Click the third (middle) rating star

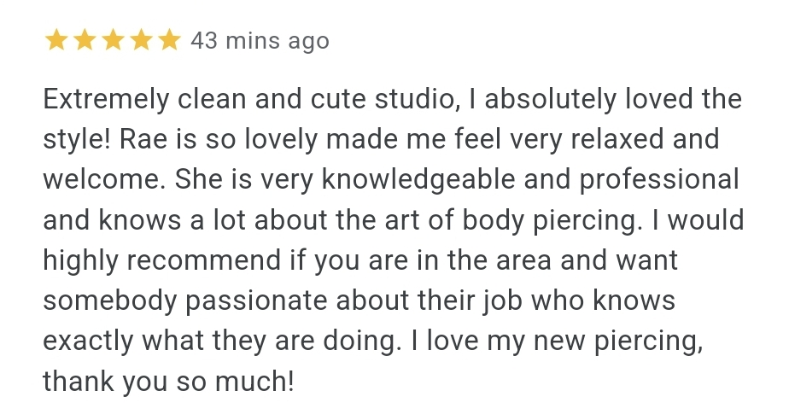pyautogui.click(x=113, y=40)
